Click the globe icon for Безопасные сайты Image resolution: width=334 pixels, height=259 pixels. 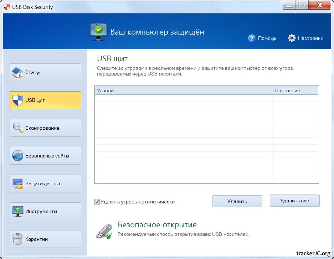[x=17, y=156]
